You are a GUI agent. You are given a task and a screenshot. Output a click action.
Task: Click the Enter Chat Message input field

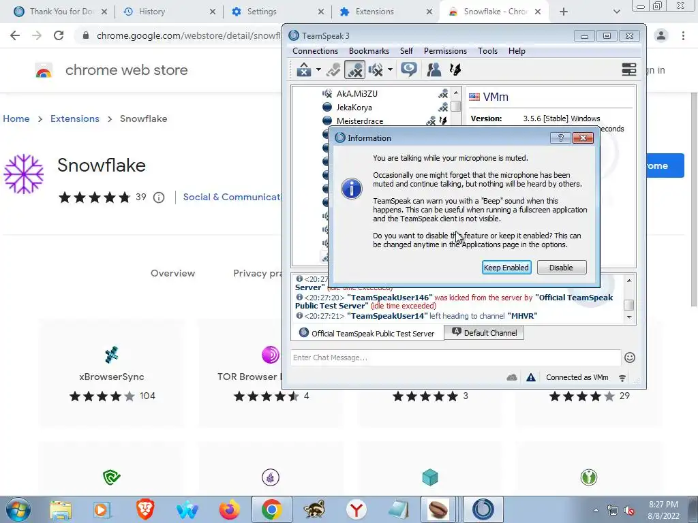pyautogui.click(x=455, y=358)
